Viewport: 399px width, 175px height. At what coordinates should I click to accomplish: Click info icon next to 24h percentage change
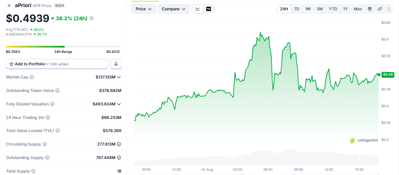(92, 18)
